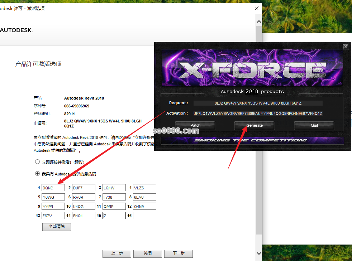The width and height of the screenshot is (352, 261).
Task: Click the 全部清除 clear-all button
Action: tap(57, 227)
